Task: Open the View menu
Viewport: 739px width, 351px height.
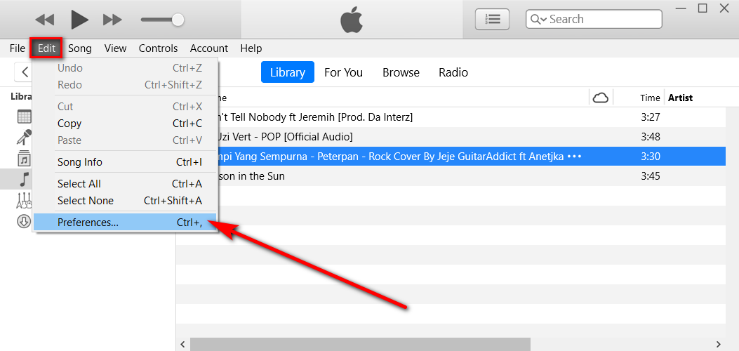Action: click(116, 48)
